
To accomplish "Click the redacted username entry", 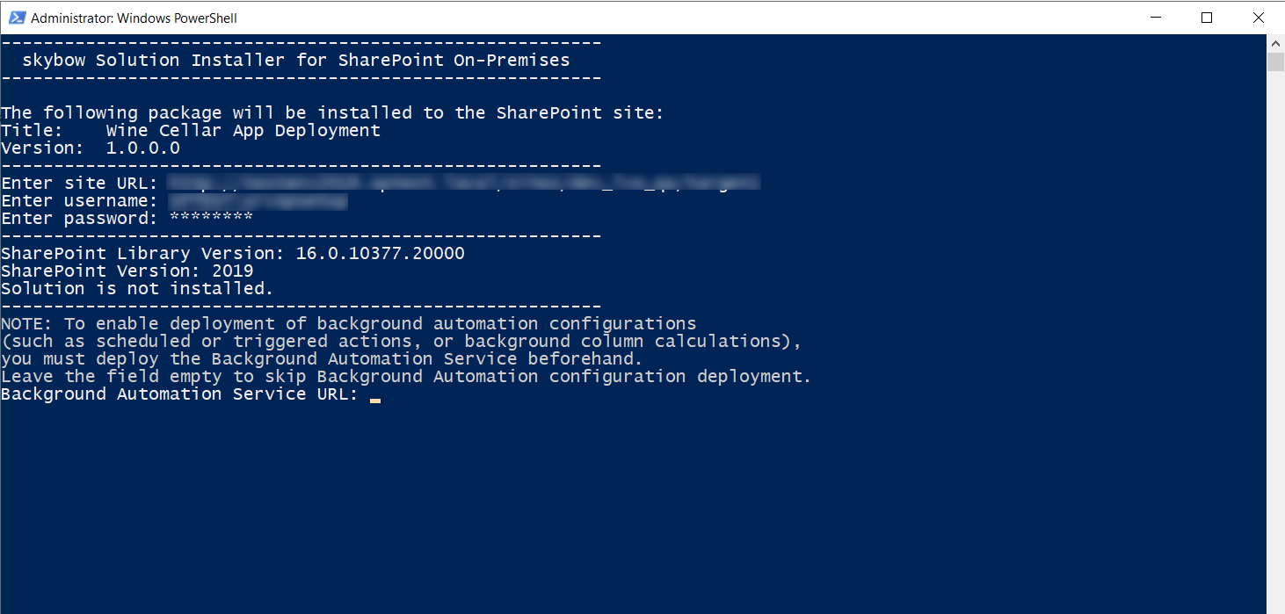I will pos(255,200).
